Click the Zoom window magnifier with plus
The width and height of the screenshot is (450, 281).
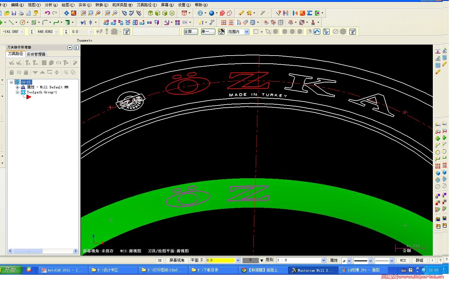[x=83, y=13]
